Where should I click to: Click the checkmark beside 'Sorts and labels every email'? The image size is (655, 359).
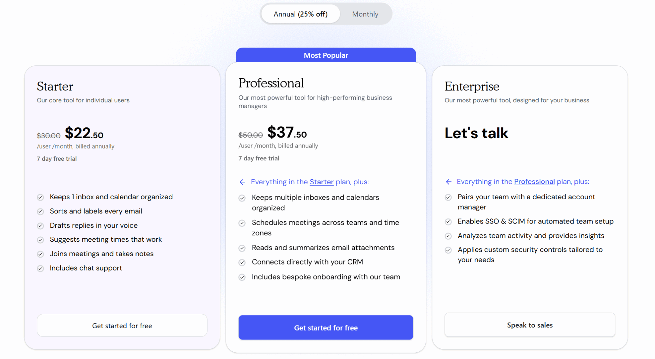point(40,211)
